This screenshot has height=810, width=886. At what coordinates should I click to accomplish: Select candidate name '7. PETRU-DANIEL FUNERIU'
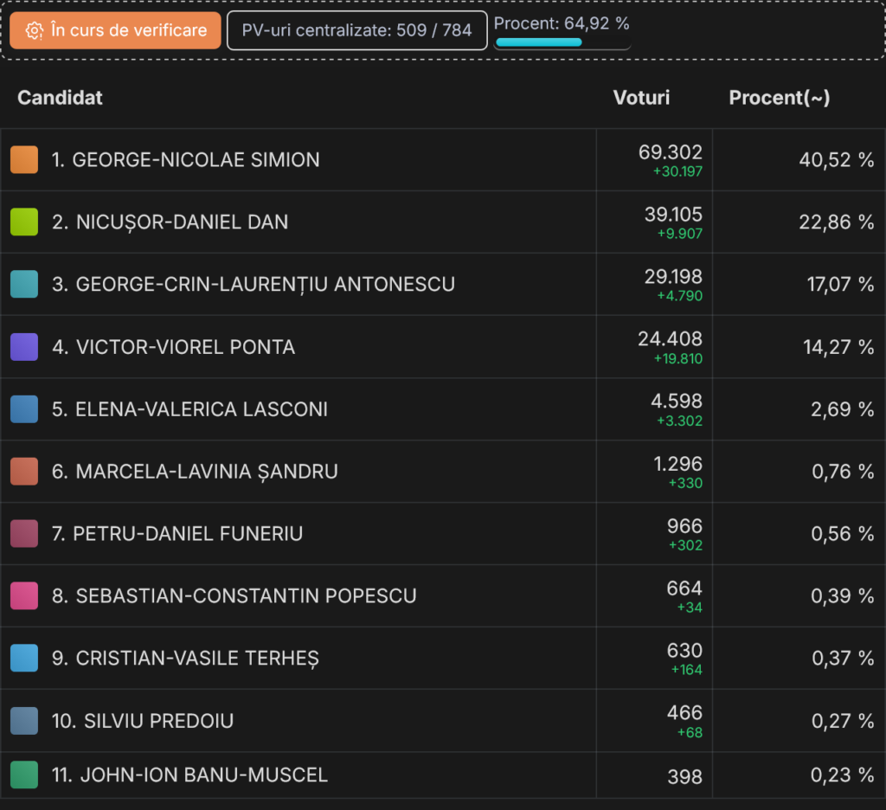click(177, 534)
